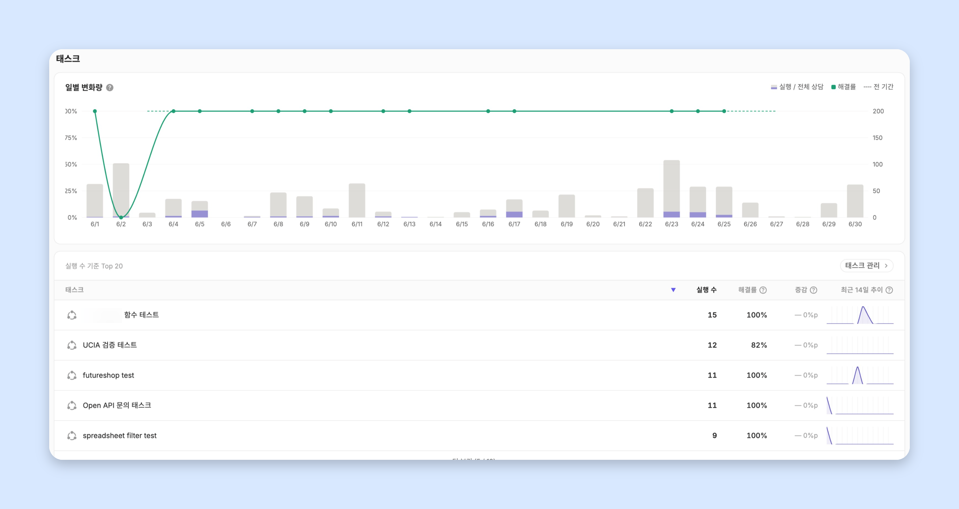Screen dimensions: 959x509
Task: Open the Open API 문의 태스크 row
Action: pyautogui.click(x=479, y=405)
